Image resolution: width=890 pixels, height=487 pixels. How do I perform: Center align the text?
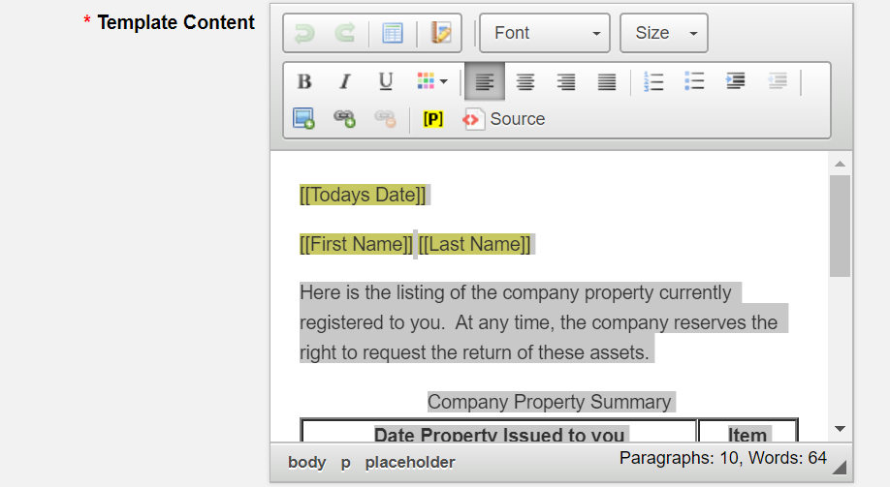point(525,81)
